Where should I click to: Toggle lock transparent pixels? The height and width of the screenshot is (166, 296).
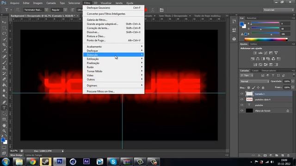coord(249,88)
